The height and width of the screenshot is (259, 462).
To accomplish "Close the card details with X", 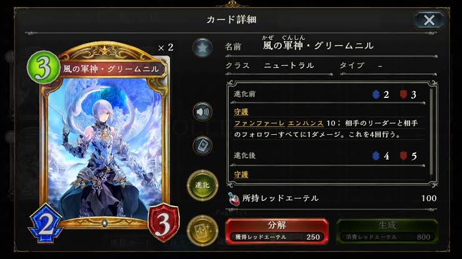I will point(429,20).
